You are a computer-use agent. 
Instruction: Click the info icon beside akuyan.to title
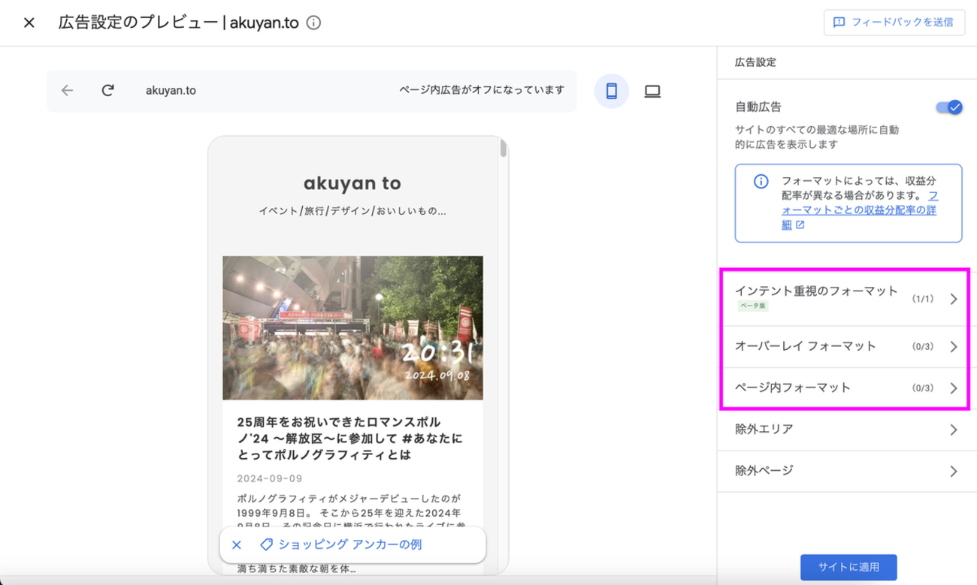[x=314, y=23]
